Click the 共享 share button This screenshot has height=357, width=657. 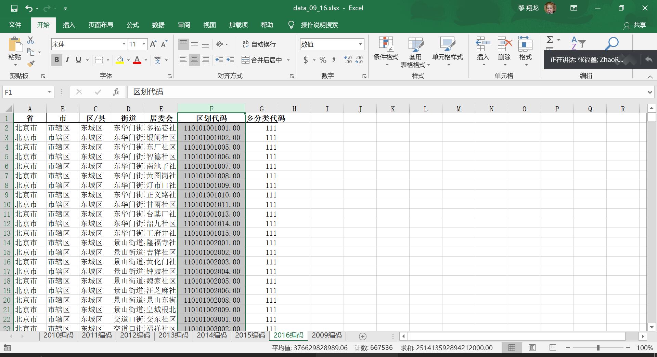point(635,25)
